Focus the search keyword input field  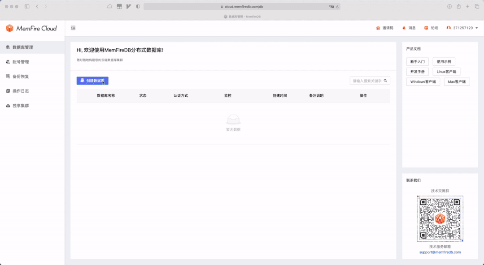pos(367,81)
